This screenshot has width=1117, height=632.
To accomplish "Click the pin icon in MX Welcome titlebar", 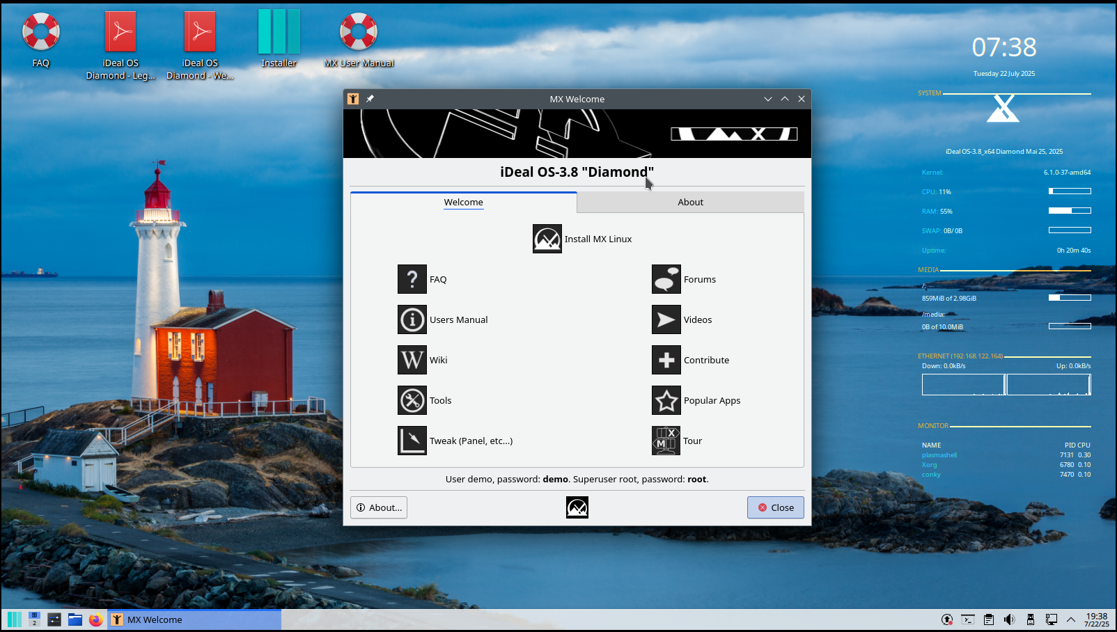I will (x=370, y=99).
